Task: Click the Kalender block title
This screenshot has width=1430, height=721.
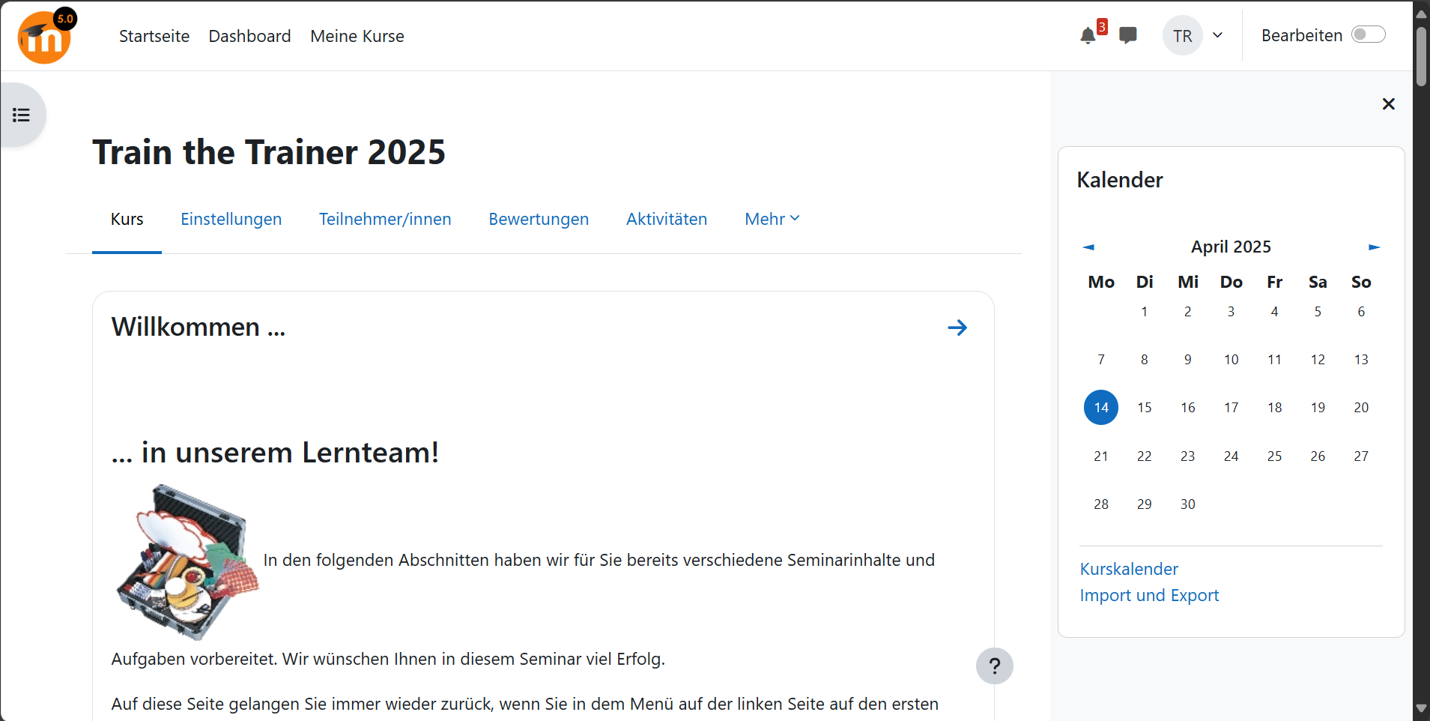Action: click(1119, 180)
